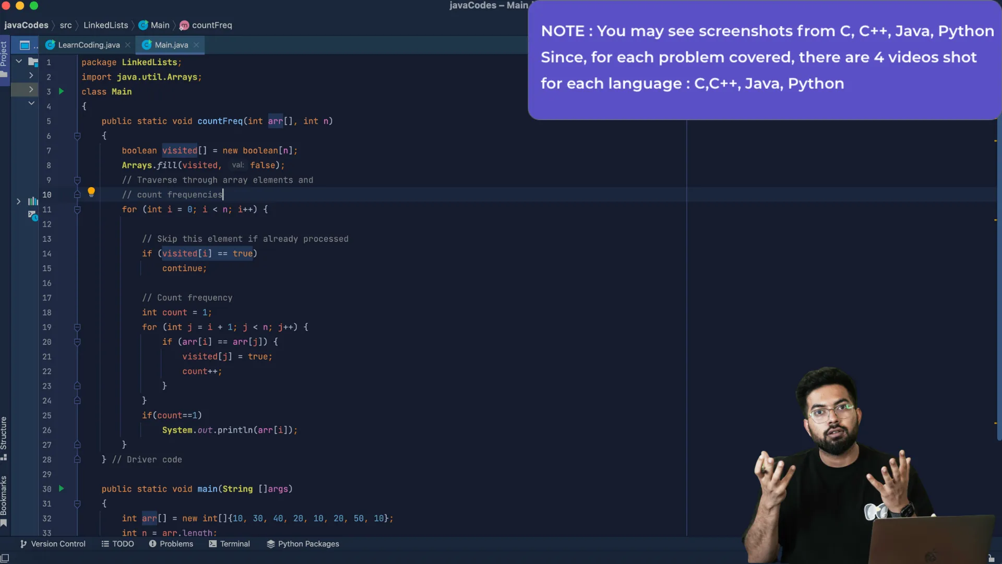Click the LinkedLists breadcrumb
The width and height of the screenshot is (1002, 564).
pyautogui.click(x=105, y=25)
